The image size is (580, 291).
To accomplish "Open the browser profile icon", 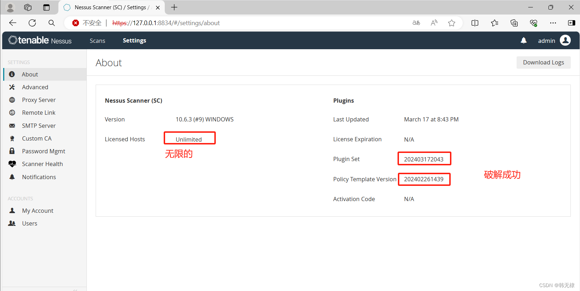I will pos(10,7).
